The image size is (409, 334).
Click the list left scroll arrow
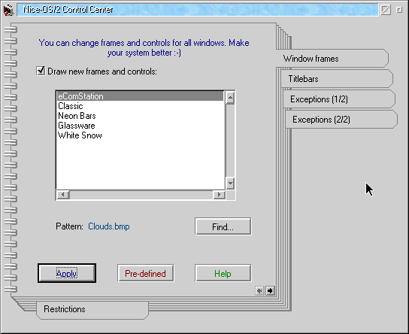(x=63, y=194)
